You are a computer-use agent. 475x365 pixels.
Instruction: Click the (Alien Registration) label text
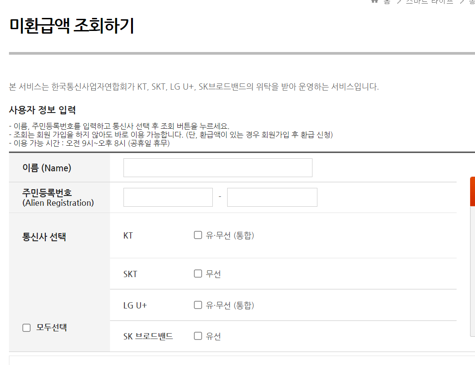pyautogui.click(x=58, y=203)
